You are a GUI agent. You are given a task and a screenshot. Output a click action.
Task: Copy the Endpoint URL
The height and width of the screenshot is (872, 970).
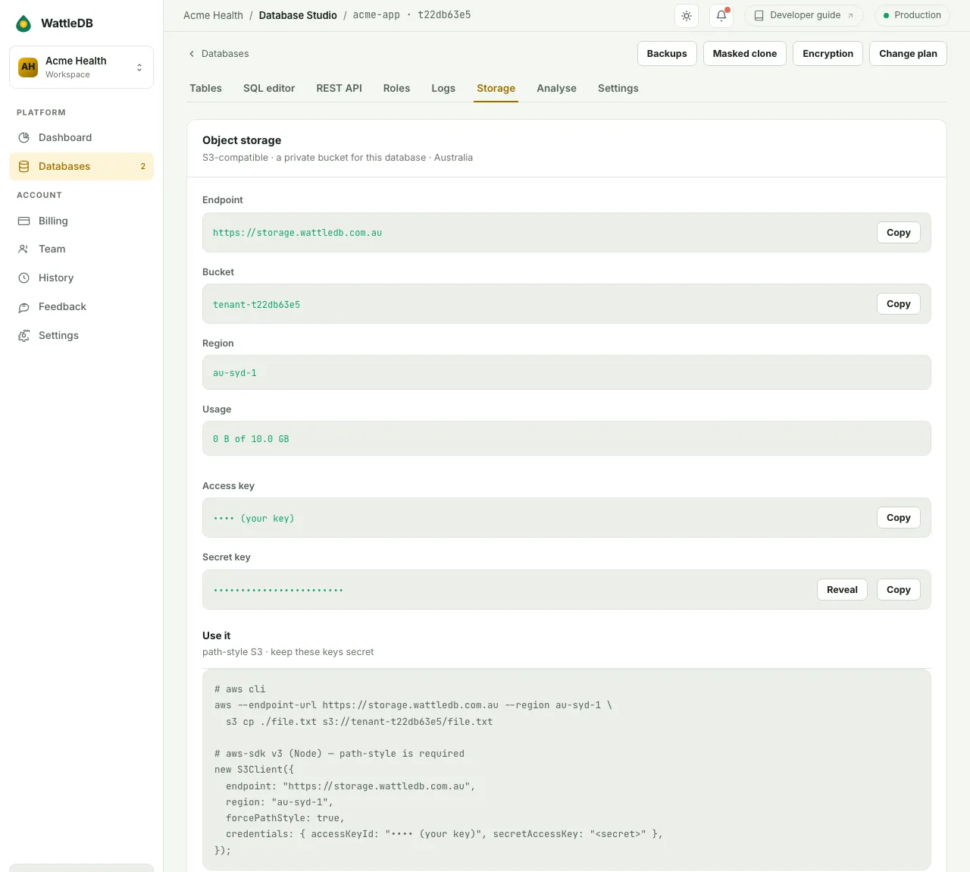tap(898, 232)
